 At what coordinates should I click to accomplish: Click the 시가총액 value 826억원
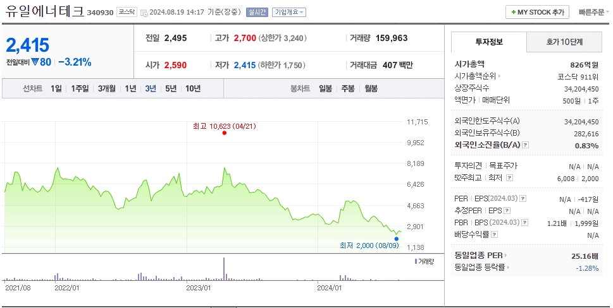pyautogui.click(x=585, y=65)
